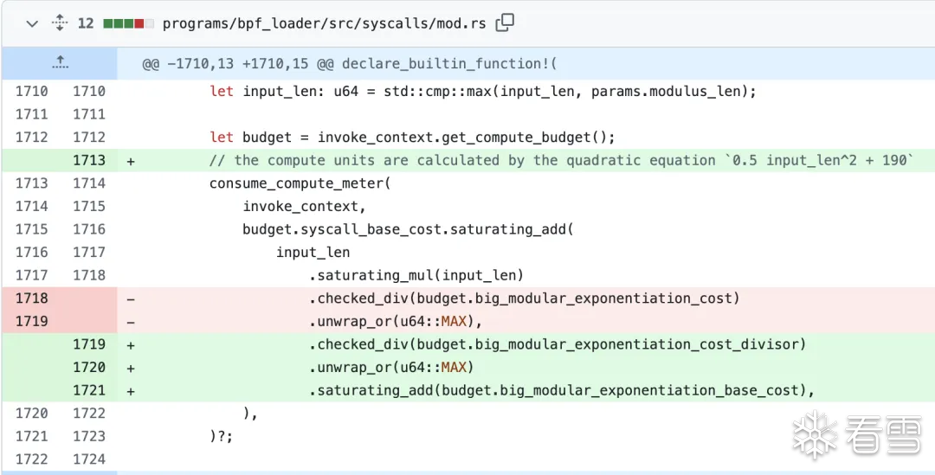Collapse the mod.rs file diff chevron
The width and height of the screenshot is (935, 475).
pyautogui.click(x=32, y=24)
